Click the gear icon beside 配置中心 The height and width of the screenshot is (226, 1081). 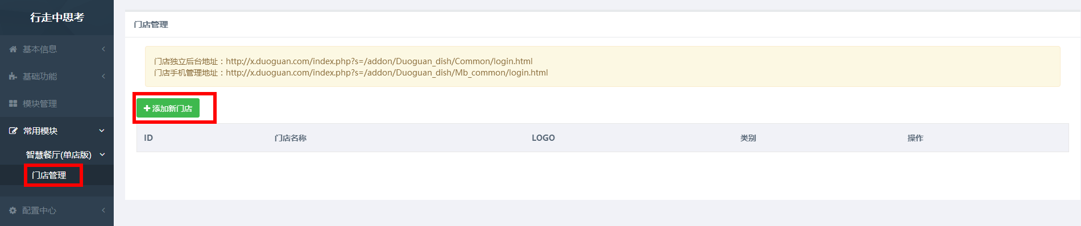(13, 211)
